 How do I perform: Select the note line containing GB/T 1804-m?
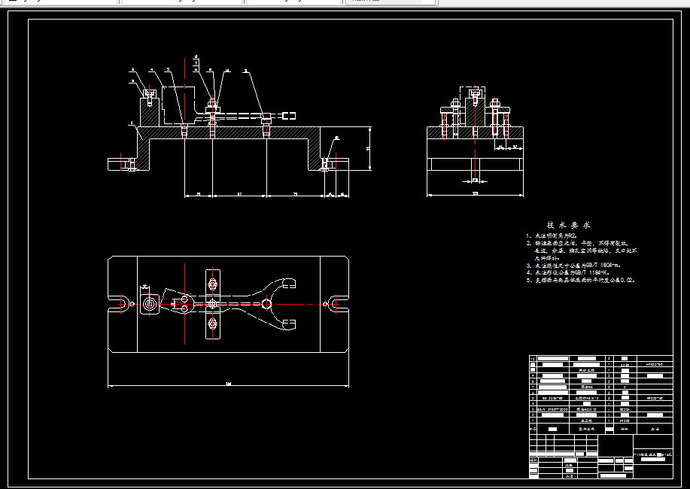tap(573, 266)
